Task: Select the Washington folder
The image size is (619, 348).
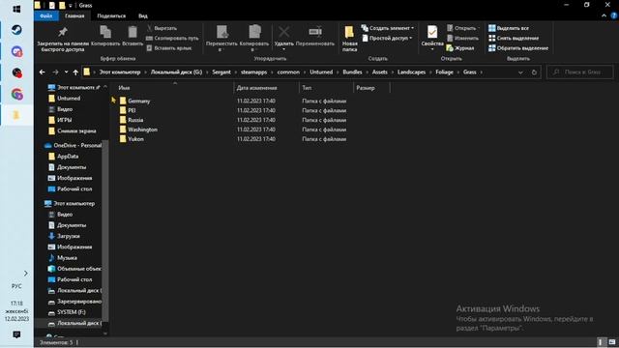Action: [x=142, y=130]
